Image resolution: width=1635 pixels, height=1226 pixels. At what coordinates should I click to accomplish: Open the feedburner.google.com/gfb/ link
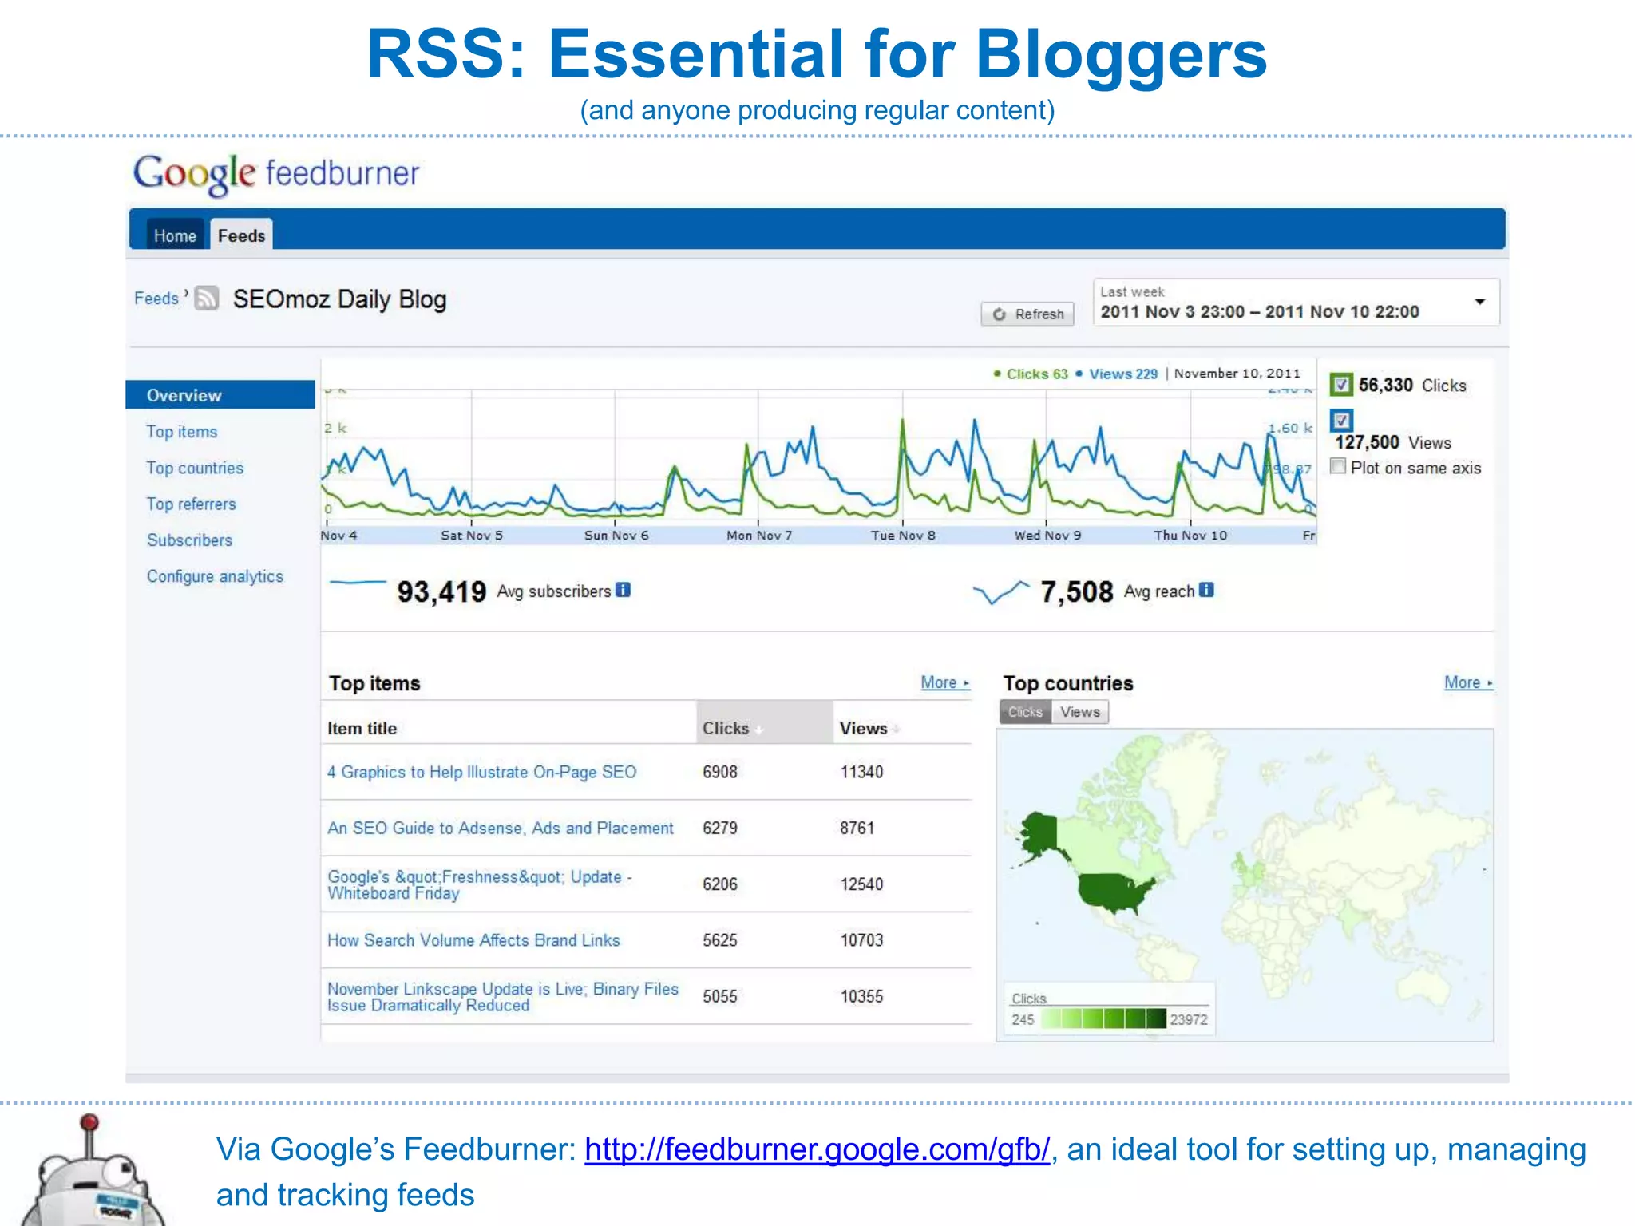[817, 1149]
